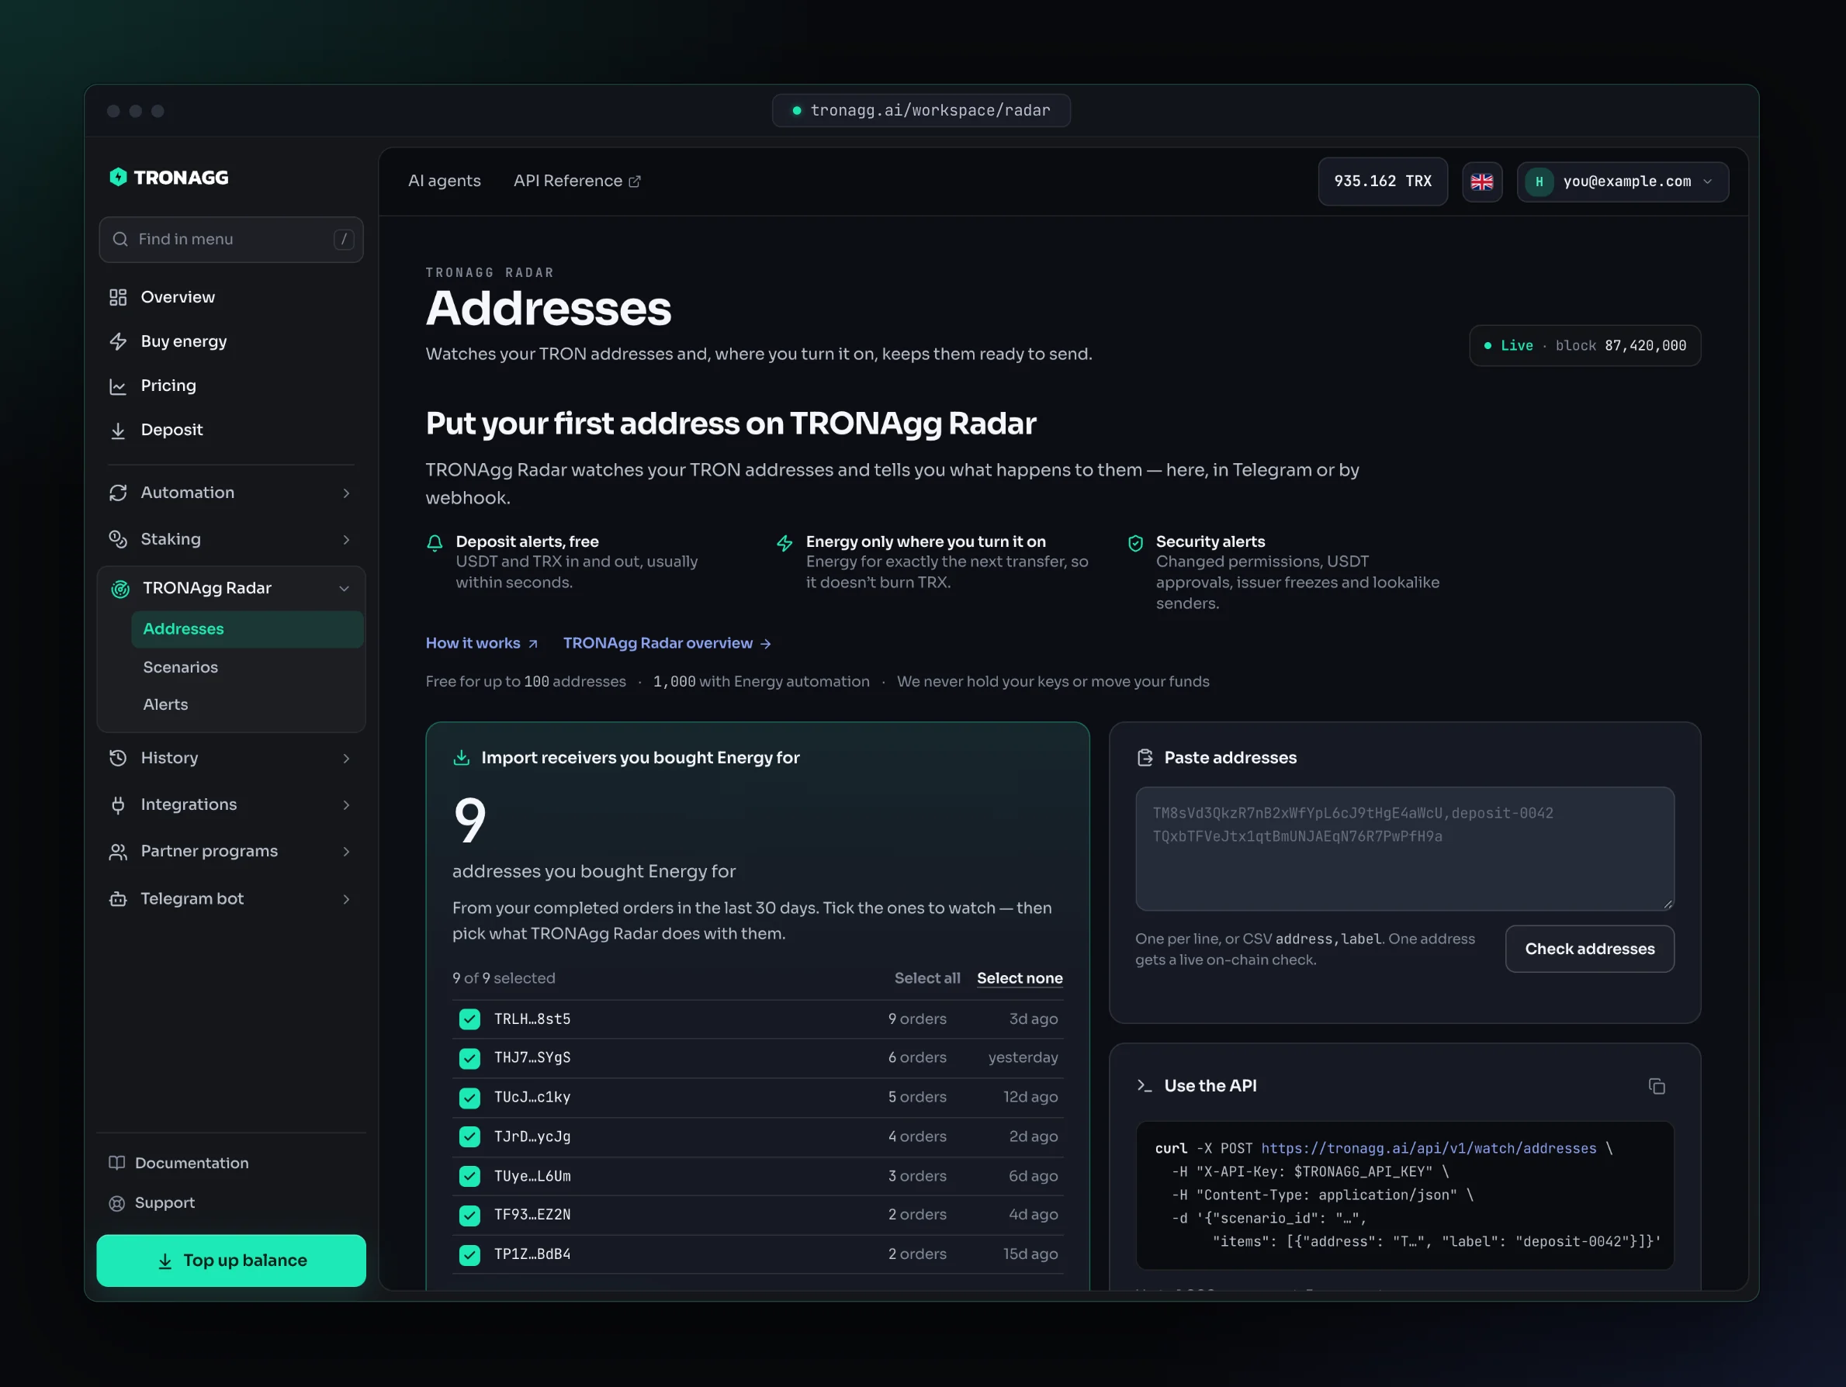Copy the API curl snippet
1846x1387 pixels.
tap(1657, 1086)
